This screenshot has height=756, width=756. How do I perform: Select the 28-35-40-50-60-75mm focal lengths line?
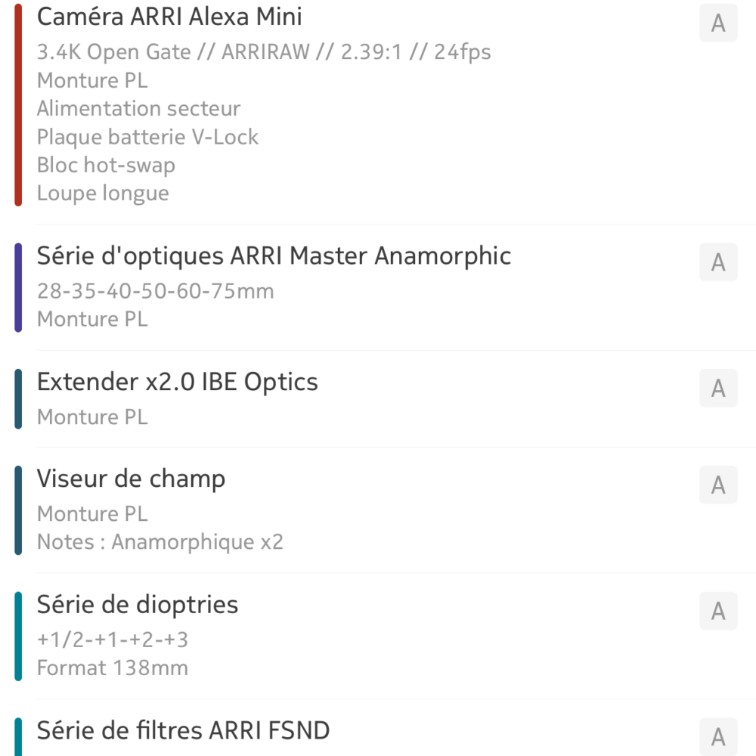click(155, 291)
